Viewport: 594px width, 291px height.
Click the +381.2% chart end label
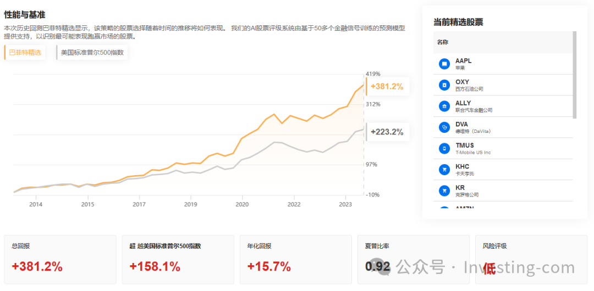point(387,87)
